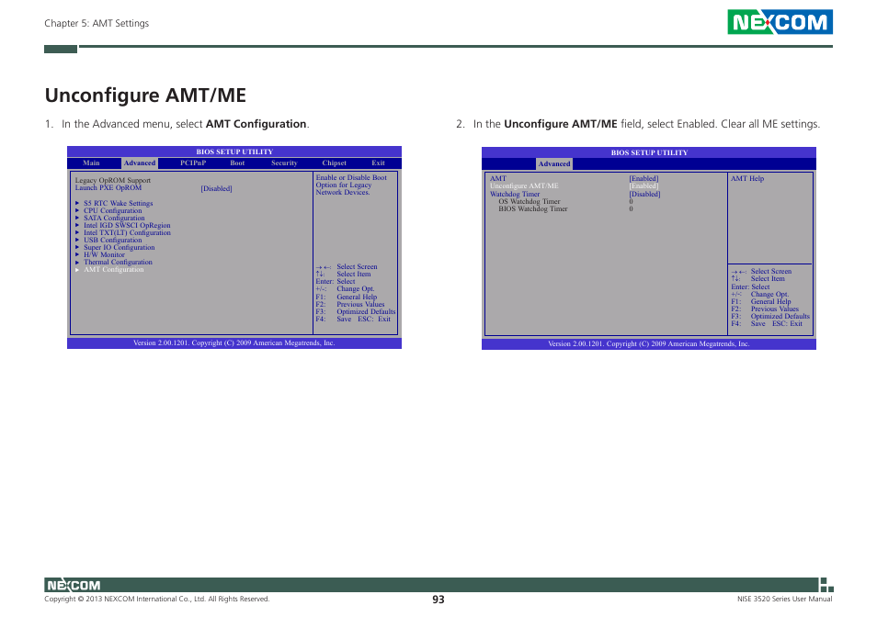Viewport: 877px width, 617px height.
Task: Expand arrow beside Intel TXT(LT) Configuration
Action: [77, 232]
